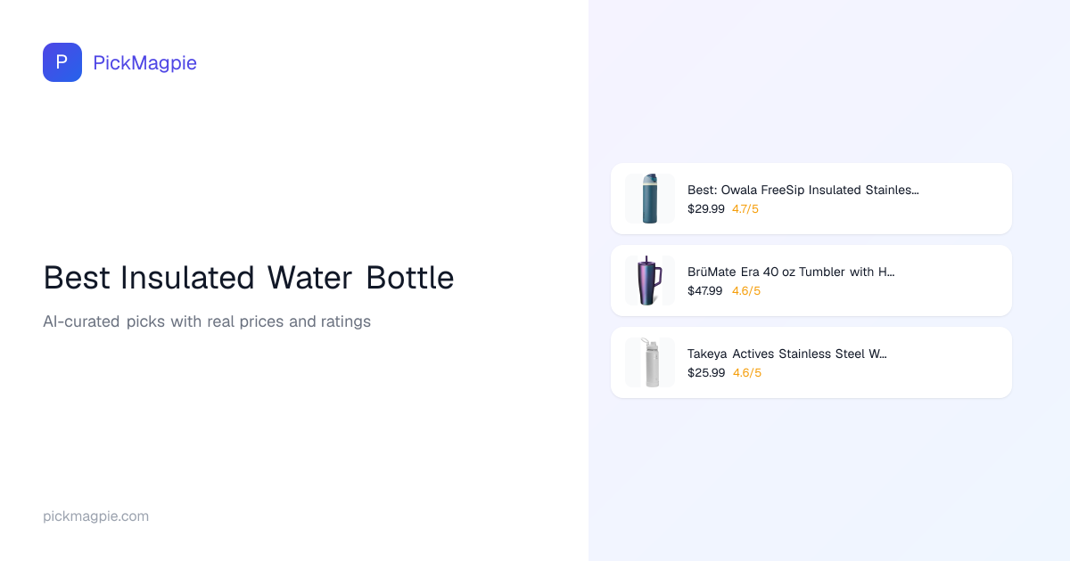This screenshot has height=561, width=1070.
Task: Click the 4.6/5 rating on the BrüMate card
Action: click(x=745, y=291)
